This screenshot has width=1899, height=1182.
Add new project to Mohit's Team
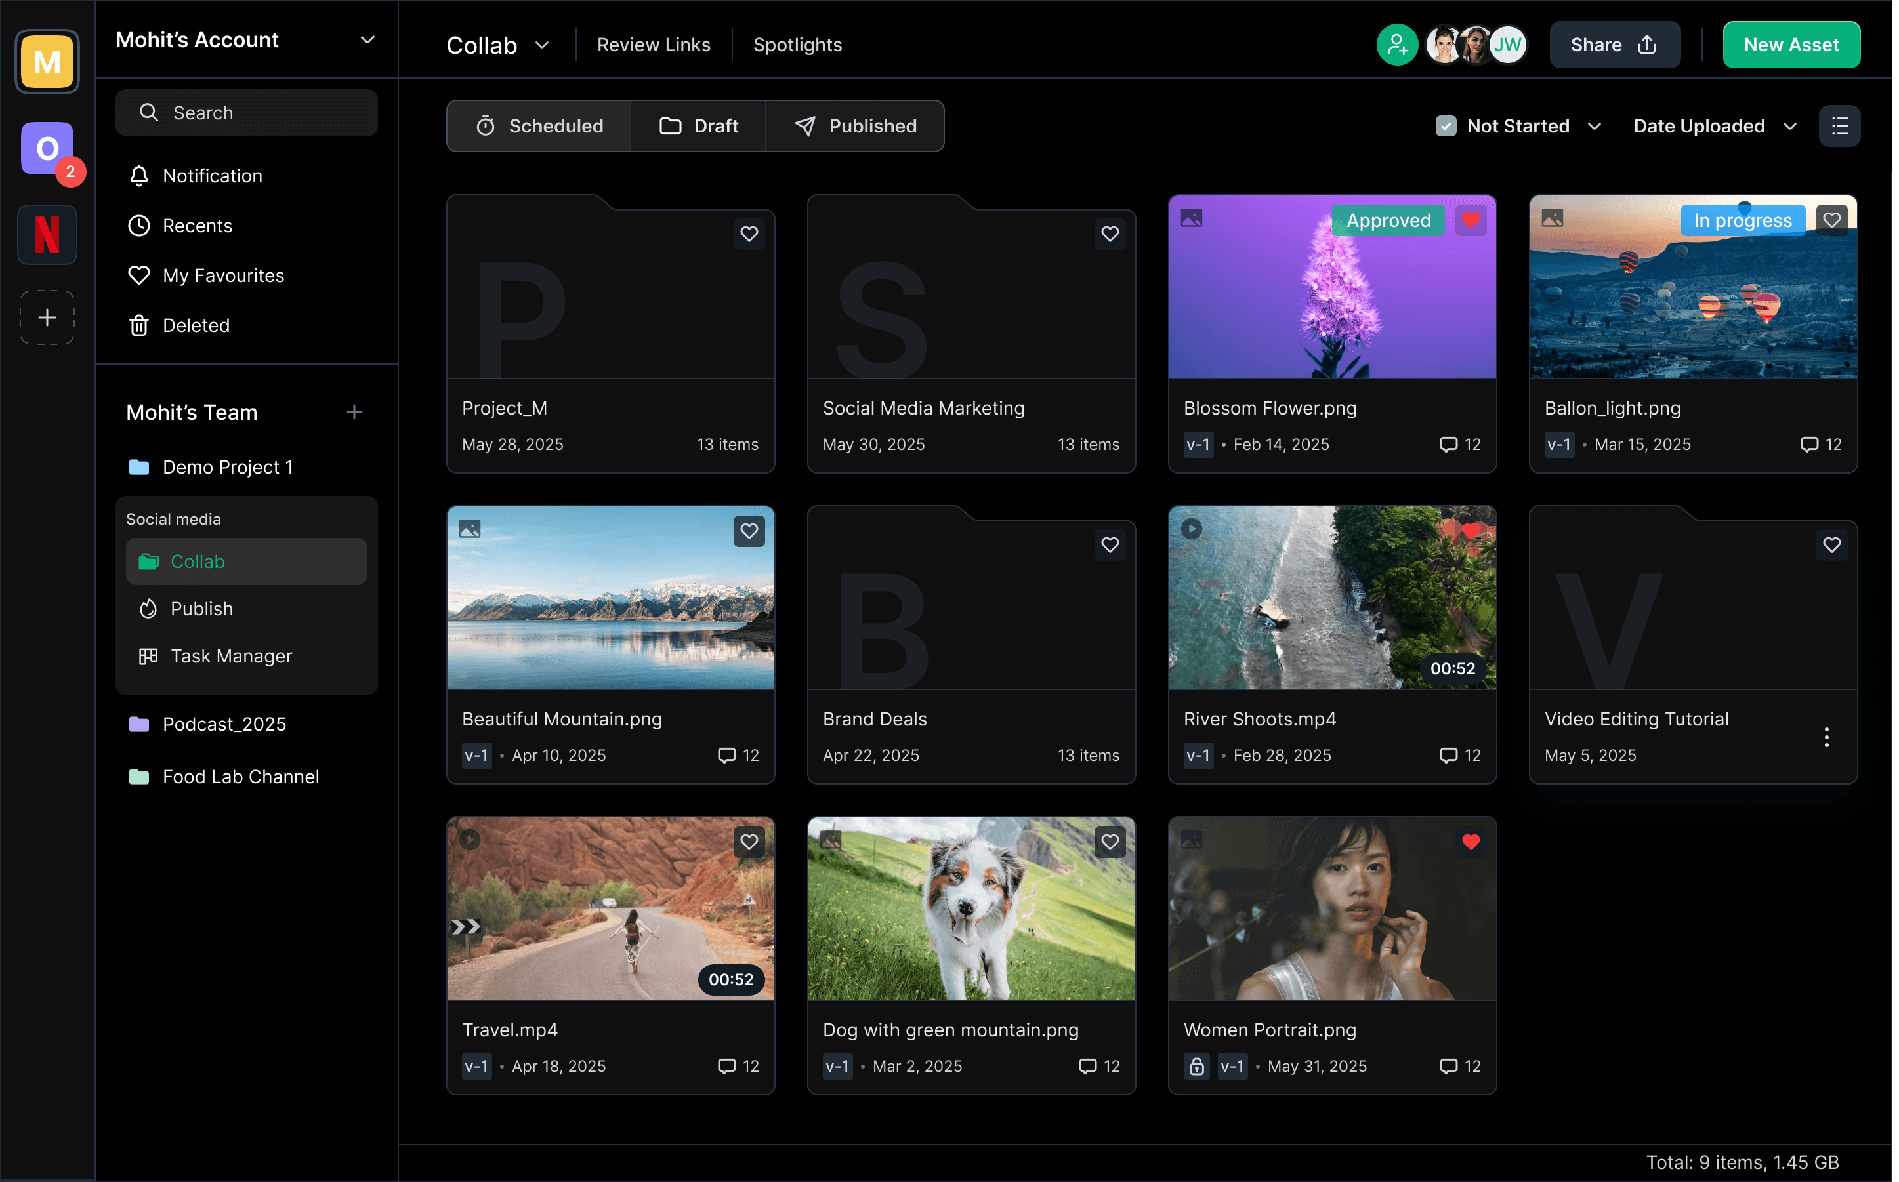354,412
